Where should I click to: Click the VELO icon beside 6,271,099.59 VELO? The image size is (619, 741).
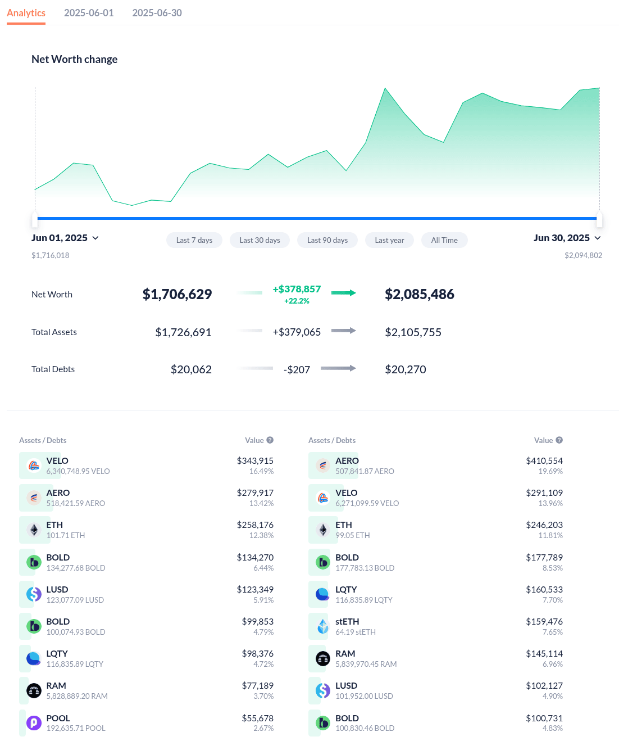click(323, 498)
